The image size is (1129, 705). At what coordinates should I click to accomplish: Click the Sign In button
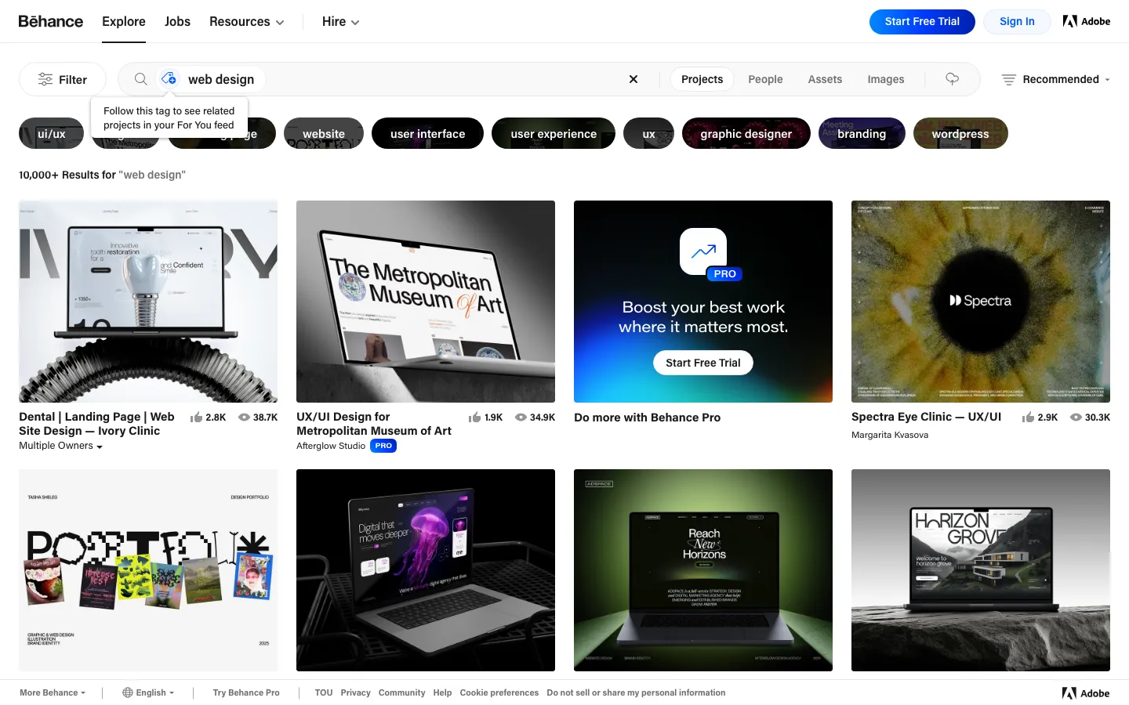coord(1017,22)
